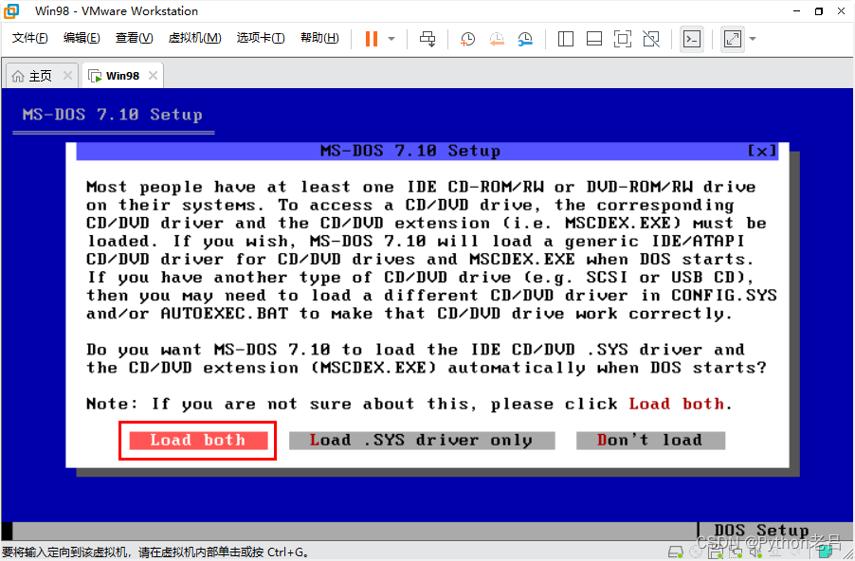The height and width of the screenshot is (561, 855).
Task: Switch to the 主页 home tab
Action: 40,76
